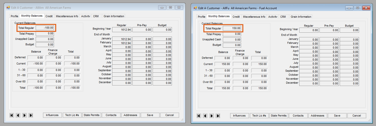
Task: Go to last record in All American Farms window
Action: pyautogui.click(x=31, y=115)
